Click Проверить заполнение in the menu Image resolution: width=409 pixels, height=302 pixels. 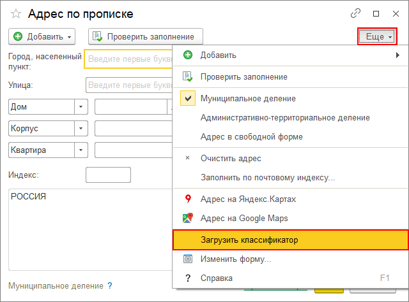[x=243, y=76]
